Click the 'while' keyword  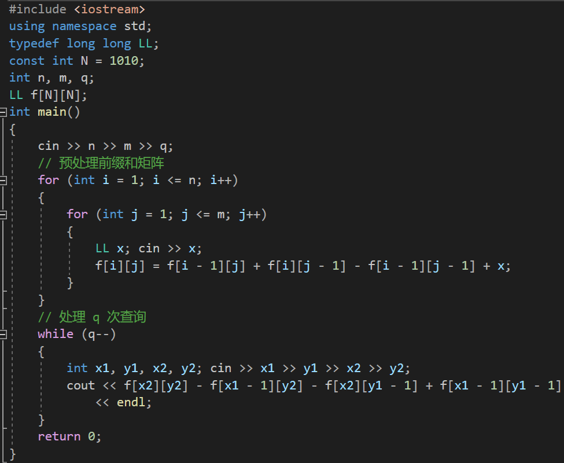pos(56,334)
